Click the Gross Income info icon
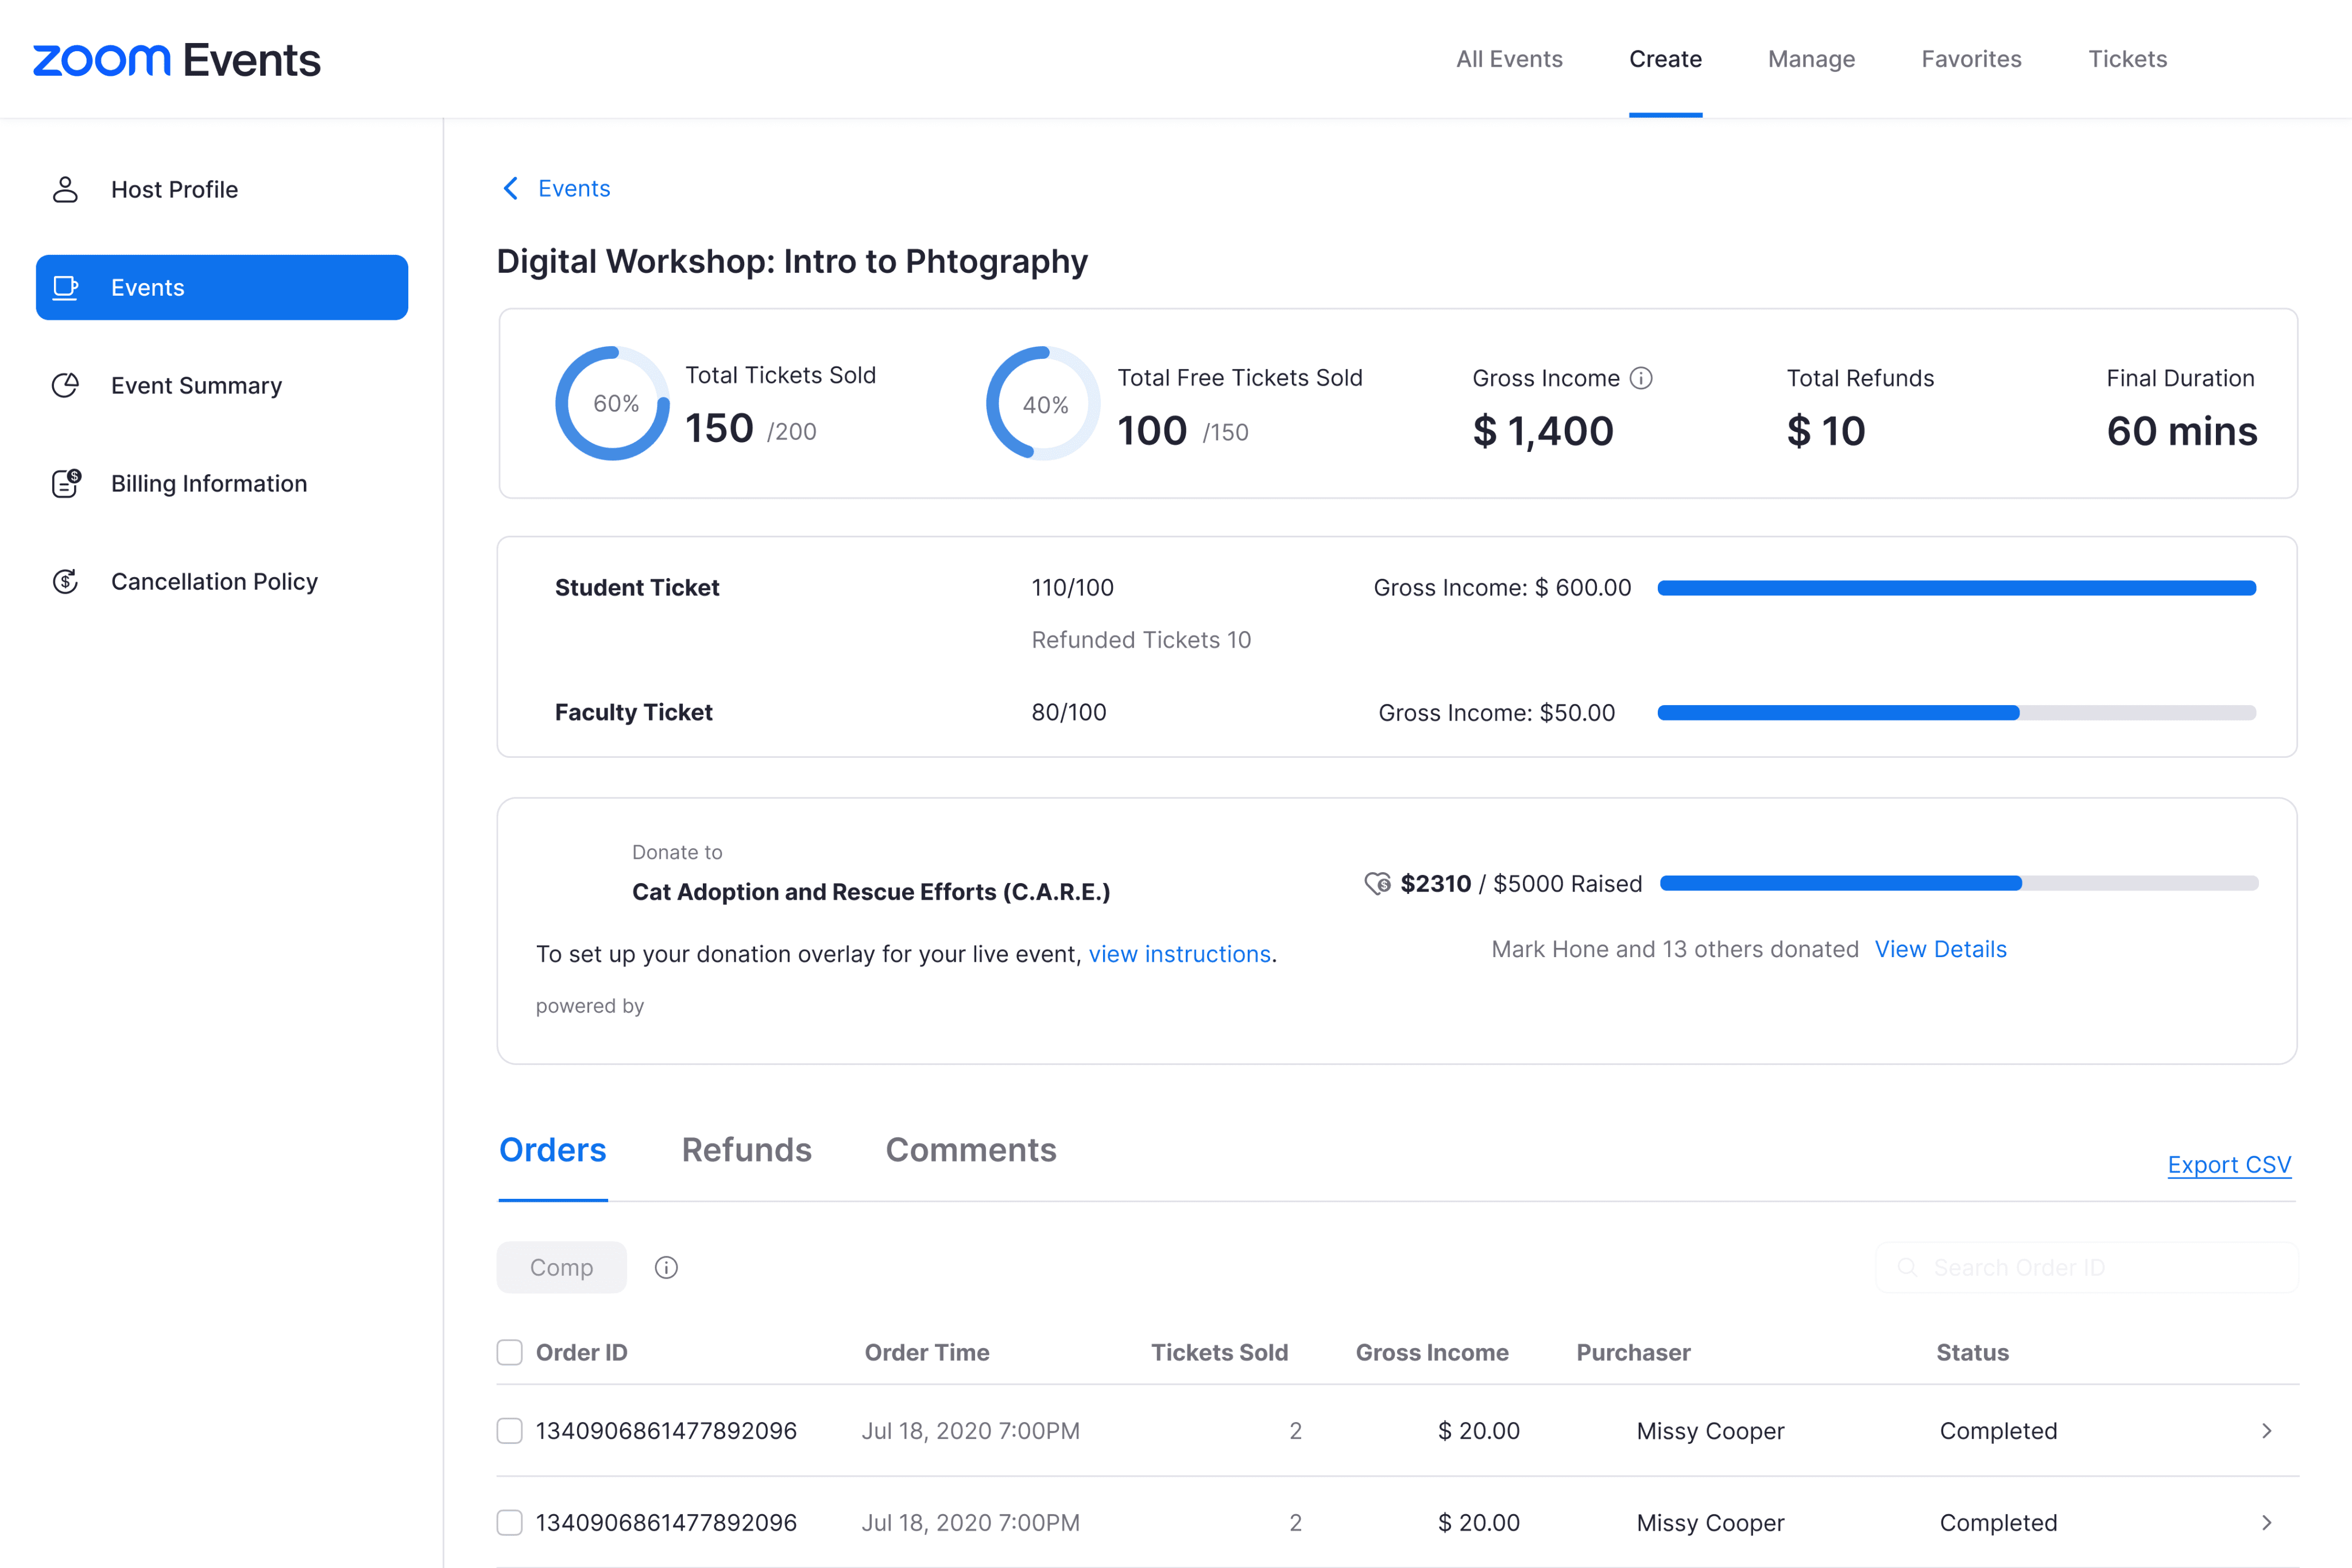 coord(1641,378)
